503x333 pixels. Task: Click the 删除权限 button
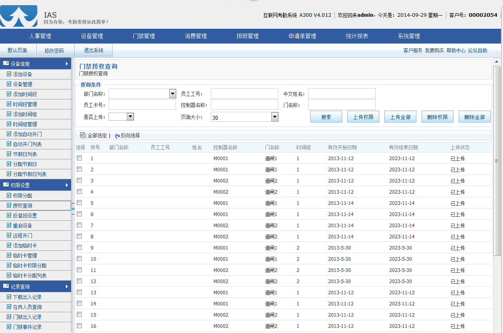pyautogui.click(x=438, y=117)
